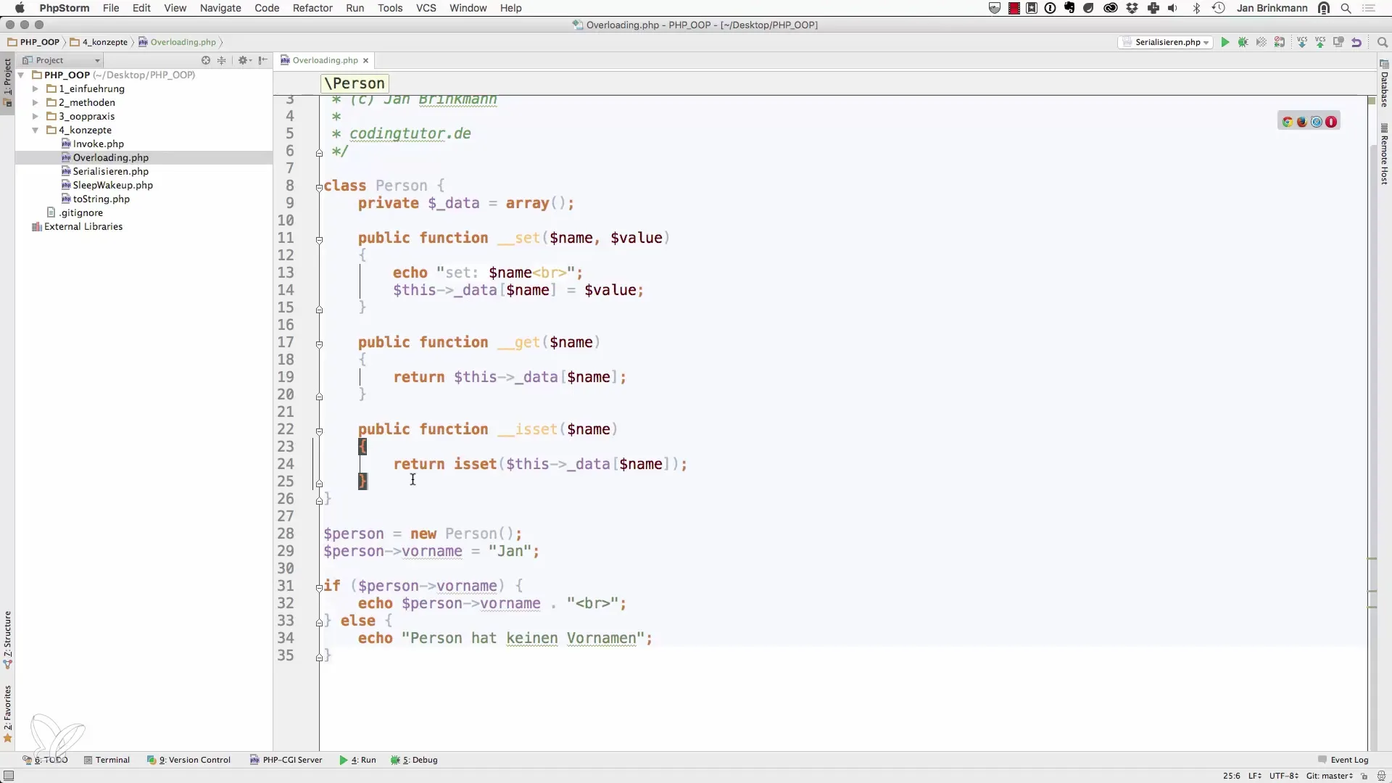
Task: Revert changes using the purple undo arrow
Action: point(1356,42)
